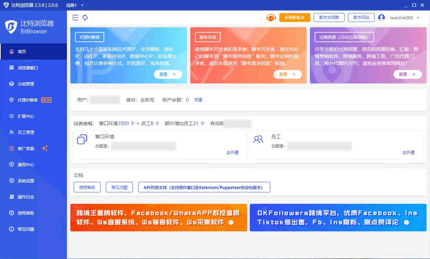Click the person icon beside 员工管理
The width and height of the screenshot is (430, 259).
[x=11, y=132]
